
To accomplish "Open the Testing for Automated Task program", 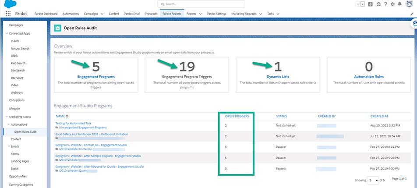I will point(74,124).
